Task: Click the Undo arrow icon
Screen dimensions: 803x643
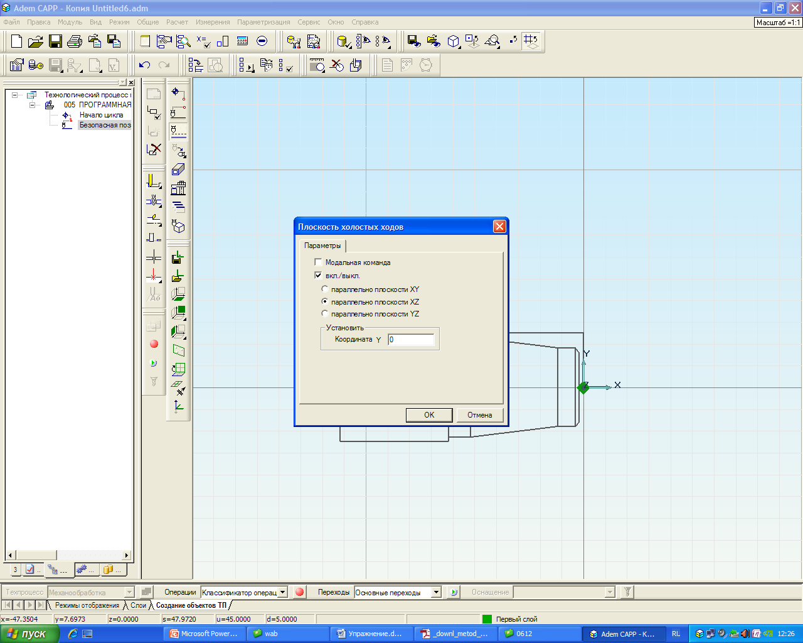Action: [145, 65]
